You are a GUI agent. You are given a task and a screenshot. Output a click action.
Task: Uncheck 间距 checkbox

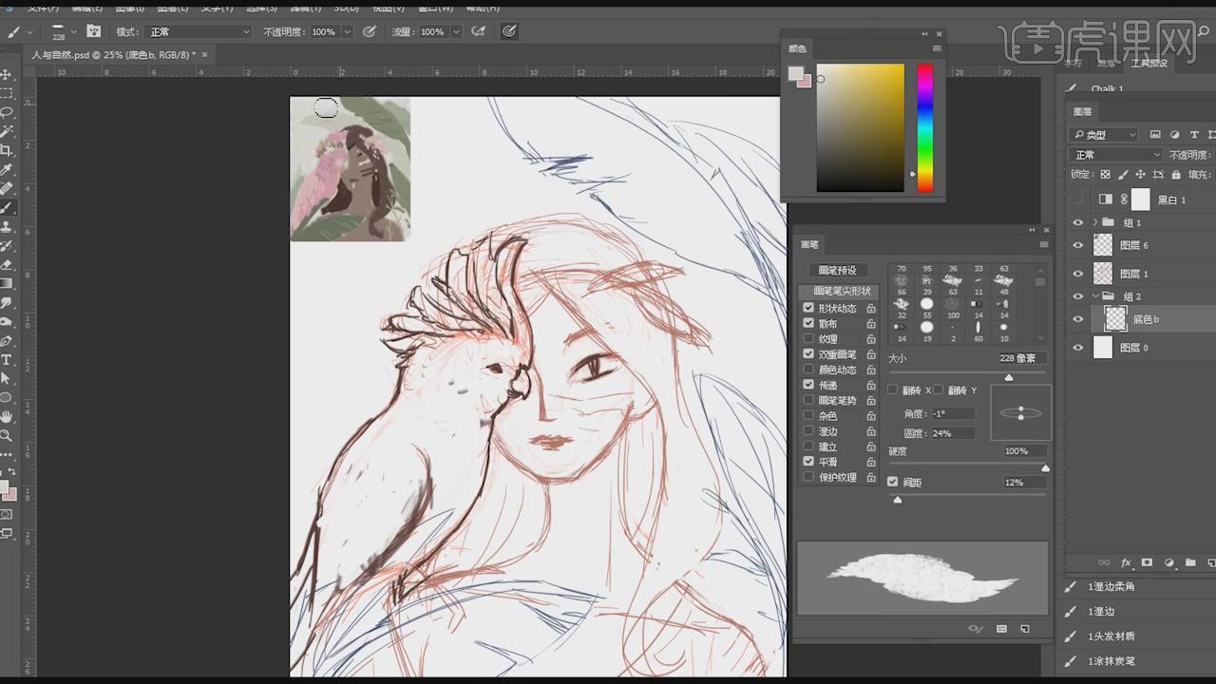click(x=893, y=482)
